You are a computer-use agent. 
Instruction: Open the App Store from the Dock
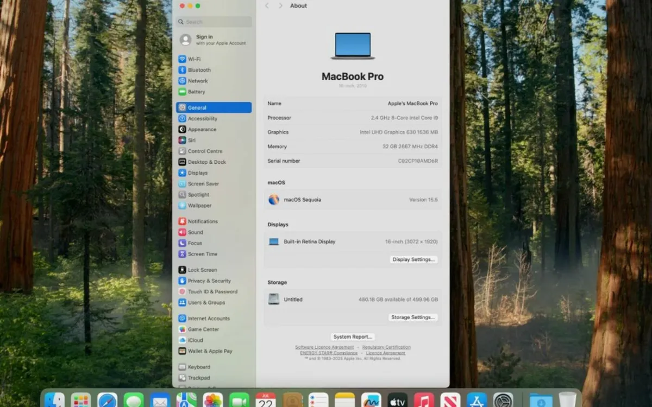[x=477, y=400]
